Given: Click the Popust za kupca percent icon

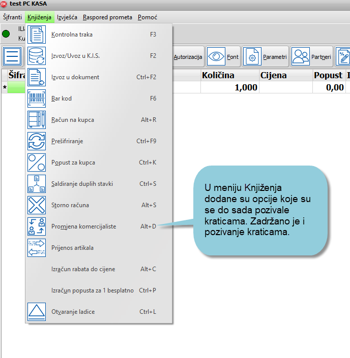Looking at the screenshot, I should (x=36, y=162).
